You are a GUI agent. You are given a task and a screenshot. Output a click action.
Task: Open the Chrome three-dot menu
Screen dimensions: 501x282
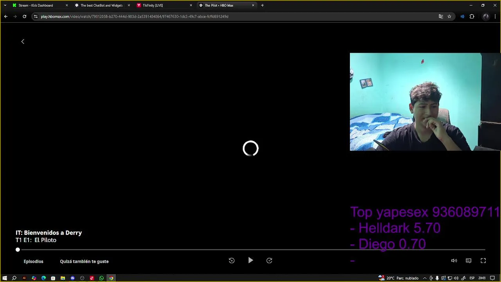pyautogui.click(x=496, y=16)
